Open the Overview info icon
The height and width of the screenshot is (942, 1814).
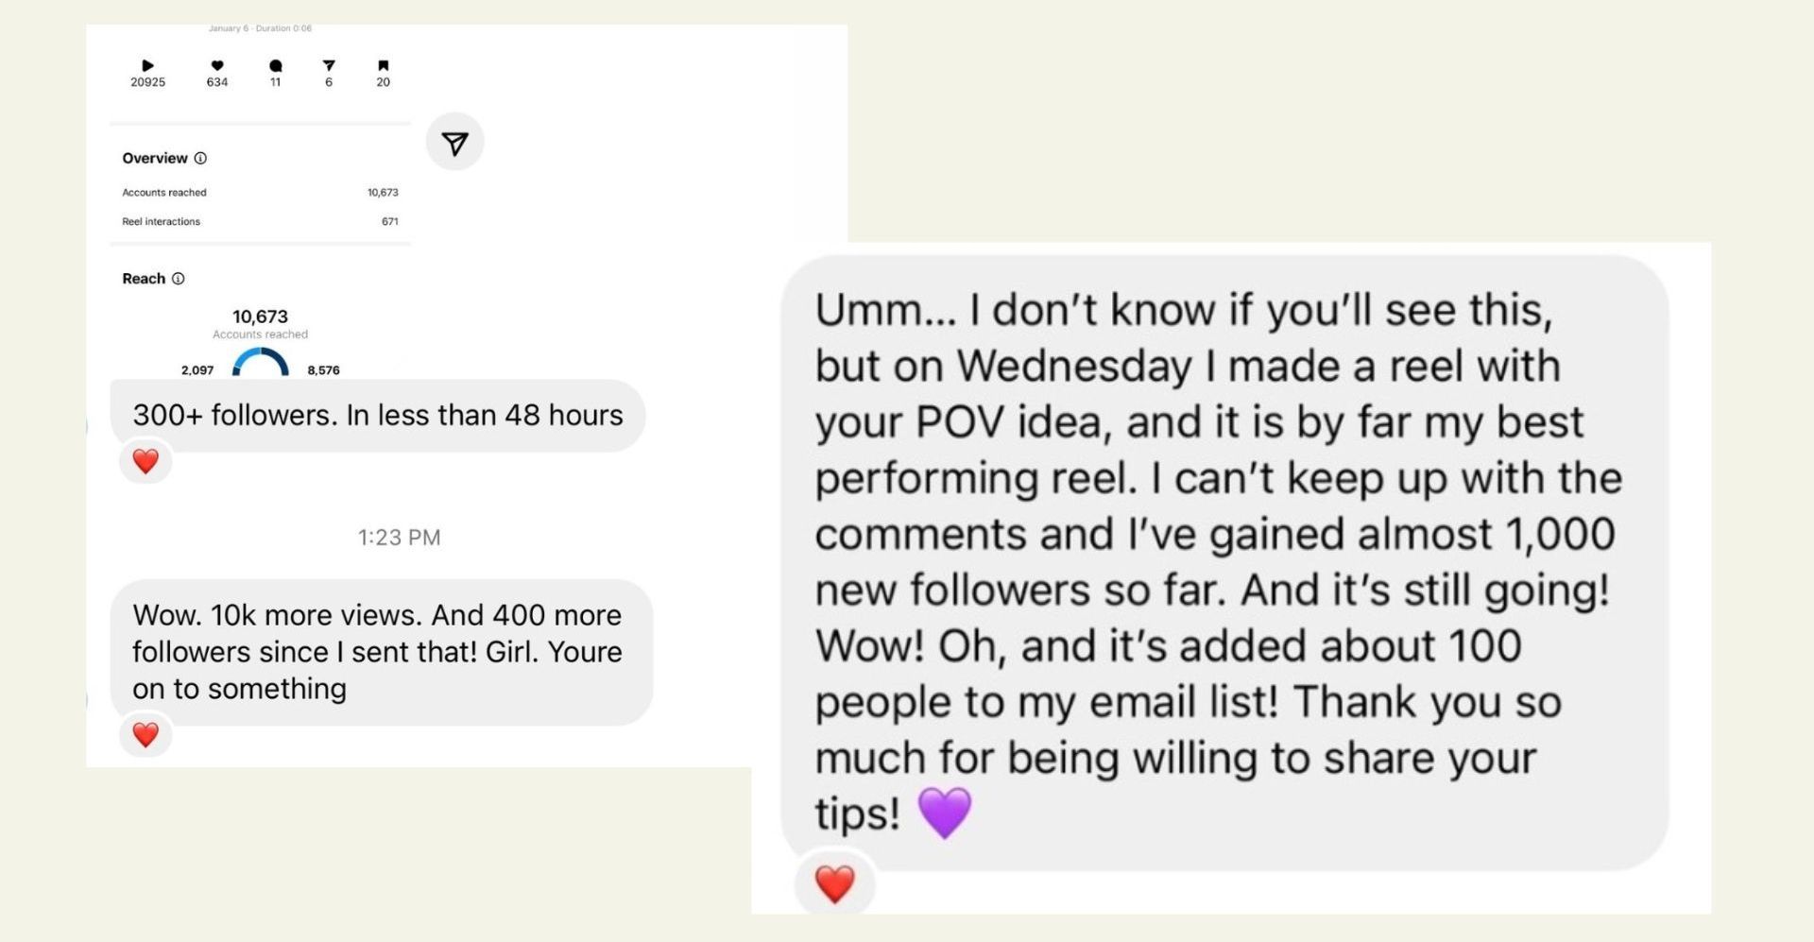(x=200, y=158)
